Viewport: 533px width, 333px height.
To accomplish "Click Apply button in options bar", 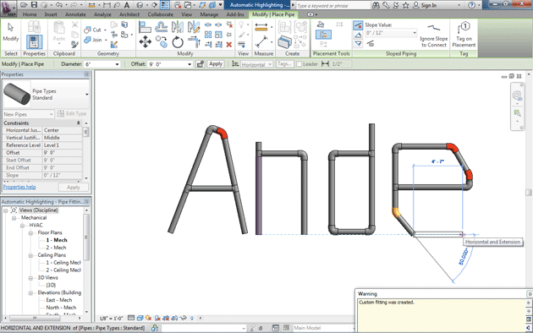I will [x=216, y=64].
